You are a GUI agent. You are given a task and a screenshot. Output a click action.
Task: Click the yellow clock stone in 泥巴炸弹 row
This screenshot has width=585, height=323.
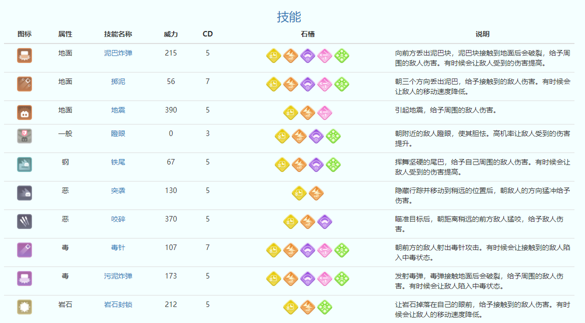[273, 55]
